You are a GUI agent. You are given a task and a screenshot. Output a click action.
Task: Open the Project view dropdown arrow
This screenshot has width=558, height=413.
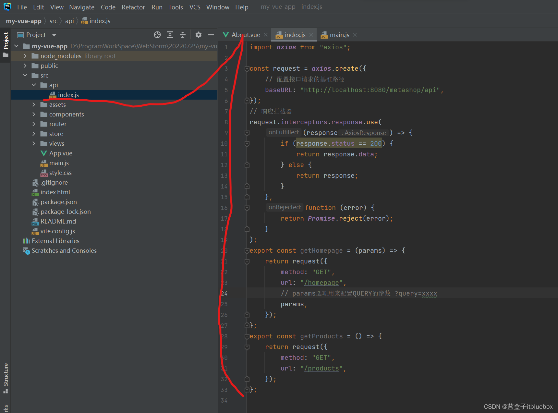point(54,35)
